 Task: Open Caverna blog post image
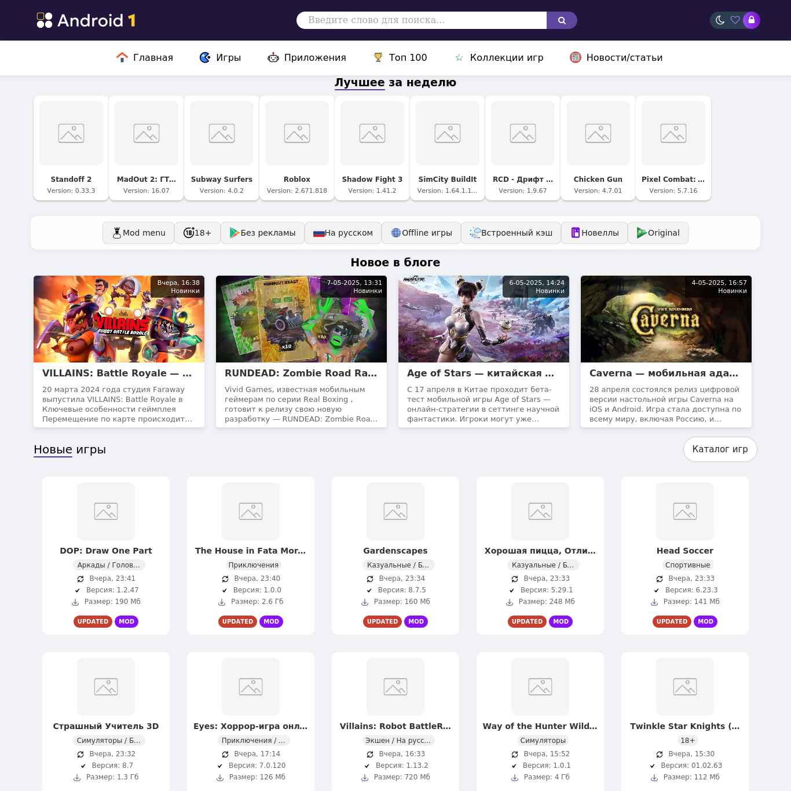tap(666, 319)
